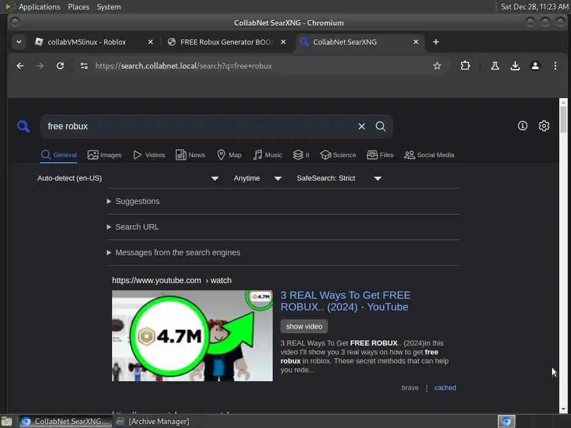Click the browser address bar URL

pos(183,66)
